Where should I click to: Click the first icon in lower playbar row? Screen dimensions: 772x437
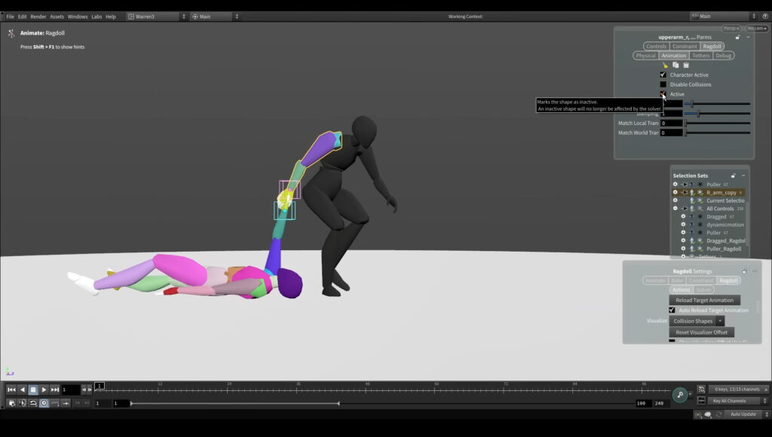tap(11, 403)
